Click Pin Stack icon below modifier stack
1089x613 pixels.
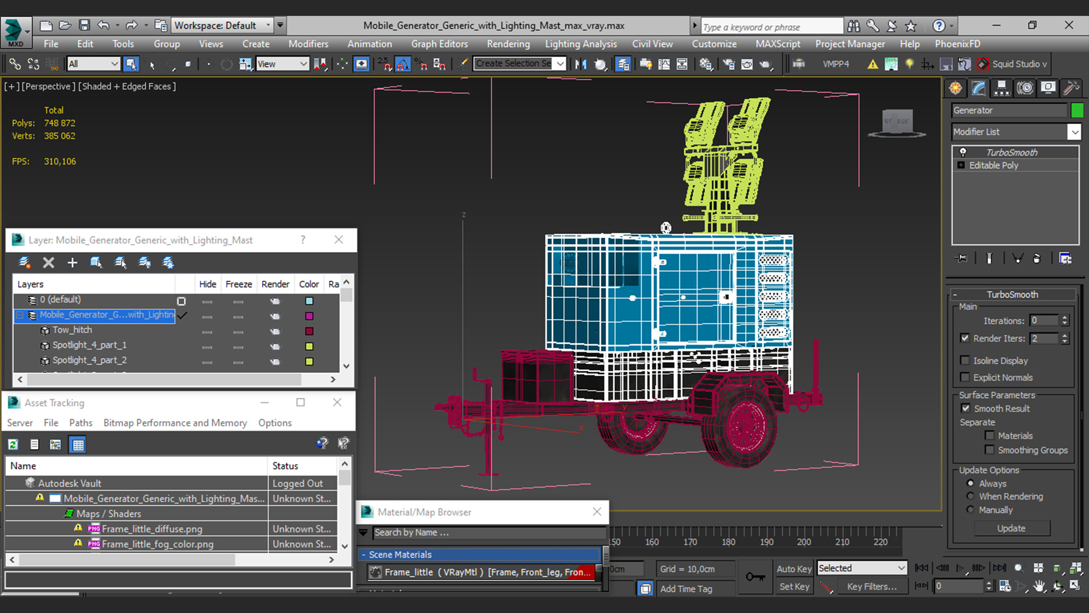pyautogui.click(x=961, y=259)
